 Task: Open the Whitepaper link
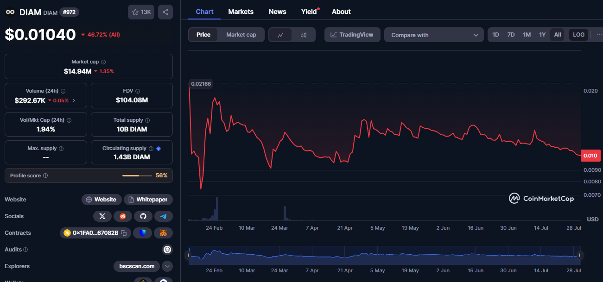[148, 200]
